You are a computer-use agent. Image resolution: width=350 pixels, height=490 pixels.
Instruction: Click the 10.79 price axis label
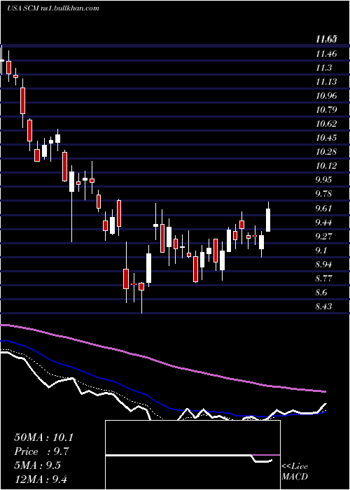pyautogui.click(x=326, y=110)
